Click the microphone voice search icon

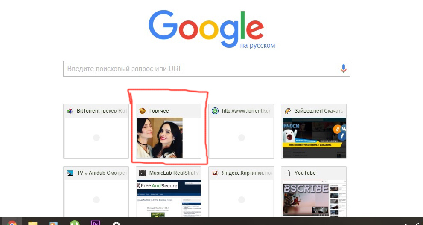(x=343, y=69)
